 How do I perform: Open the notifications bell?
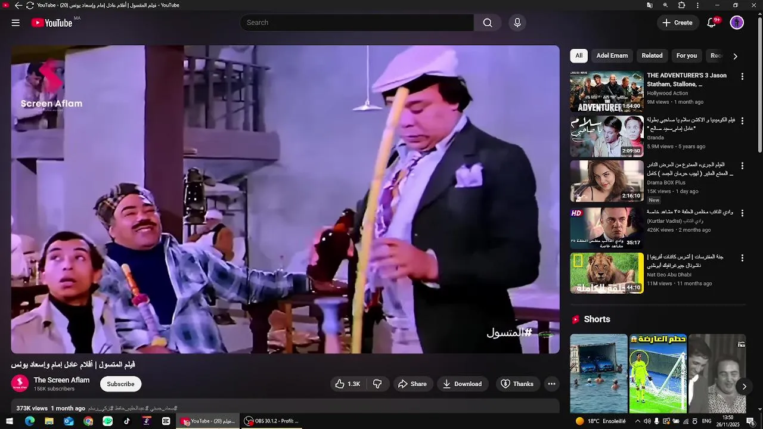coord(712,23)
